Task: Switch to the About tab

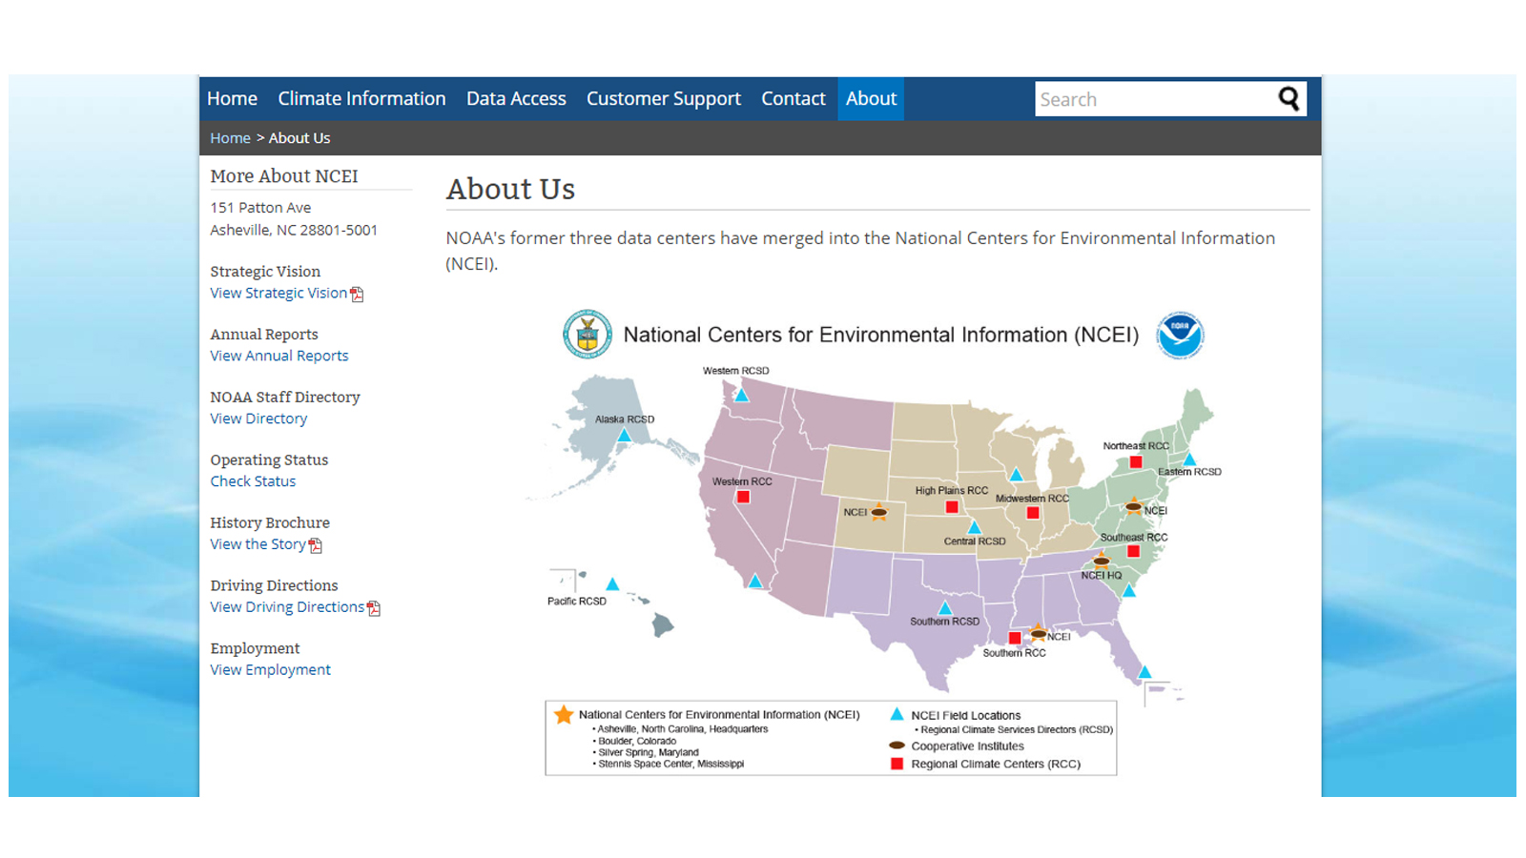Action: coord(870,98)
